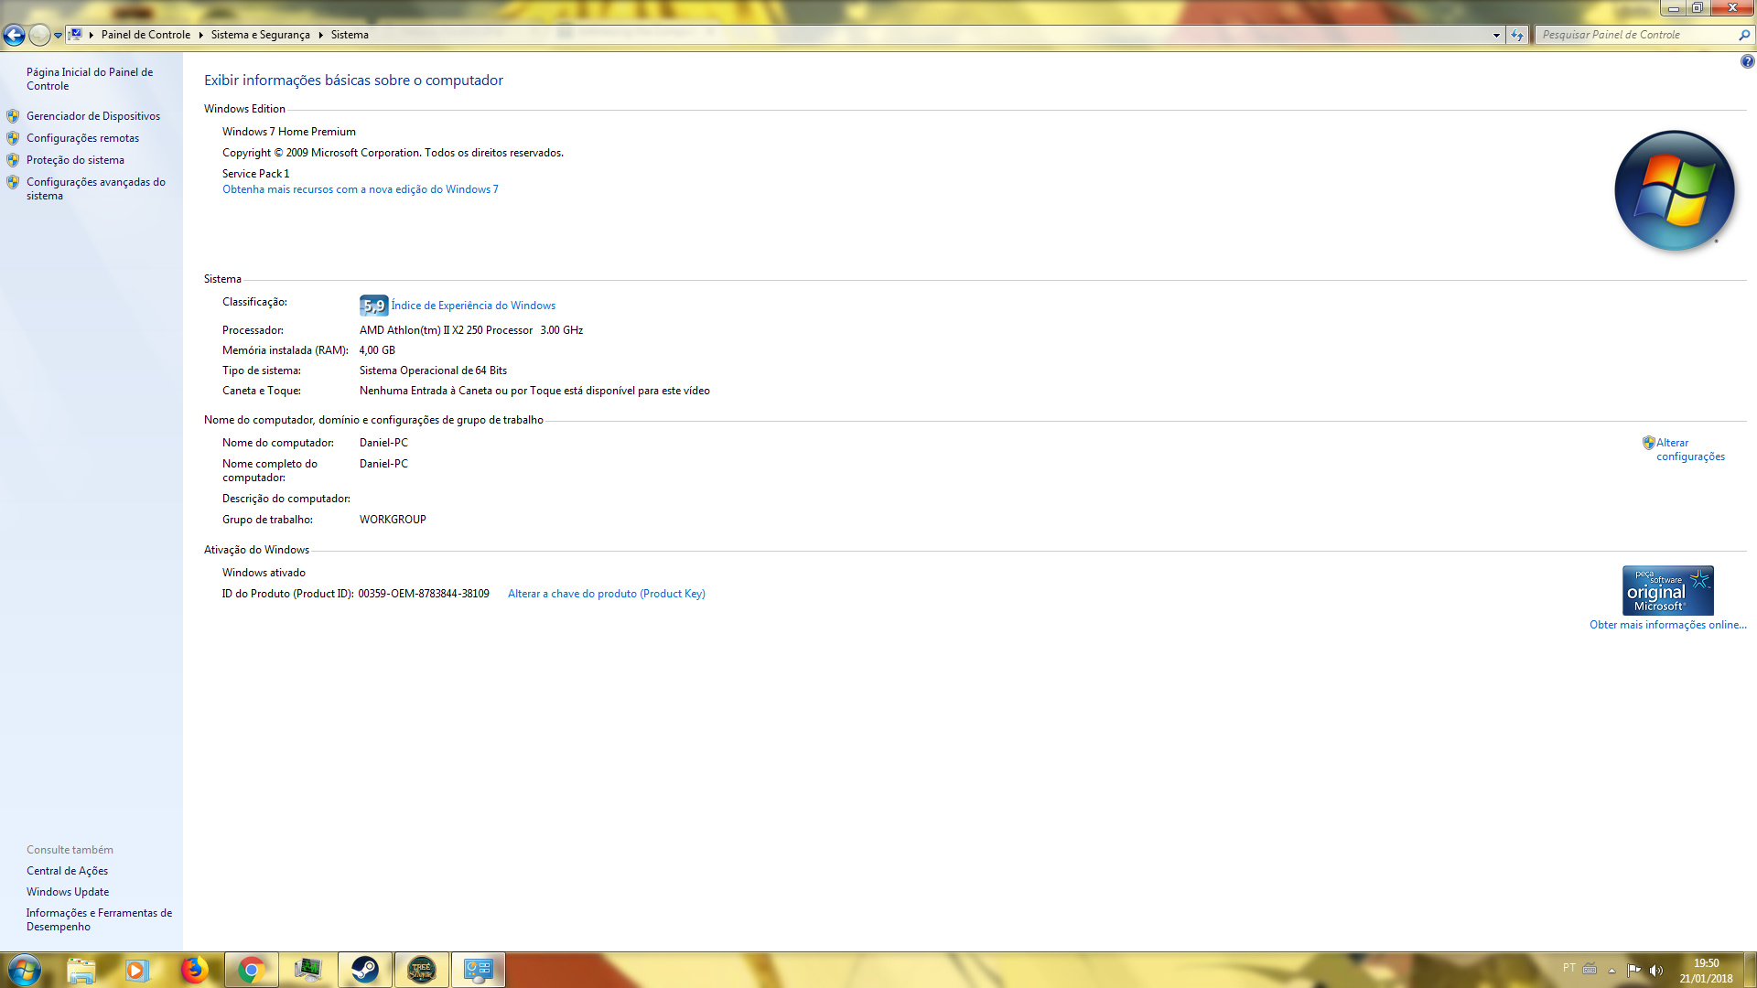The image size is (1757, 988).
Task: Open Informações e Ferramentas de Desempenho
Action: pyautogui.click(x=99, y=919)
